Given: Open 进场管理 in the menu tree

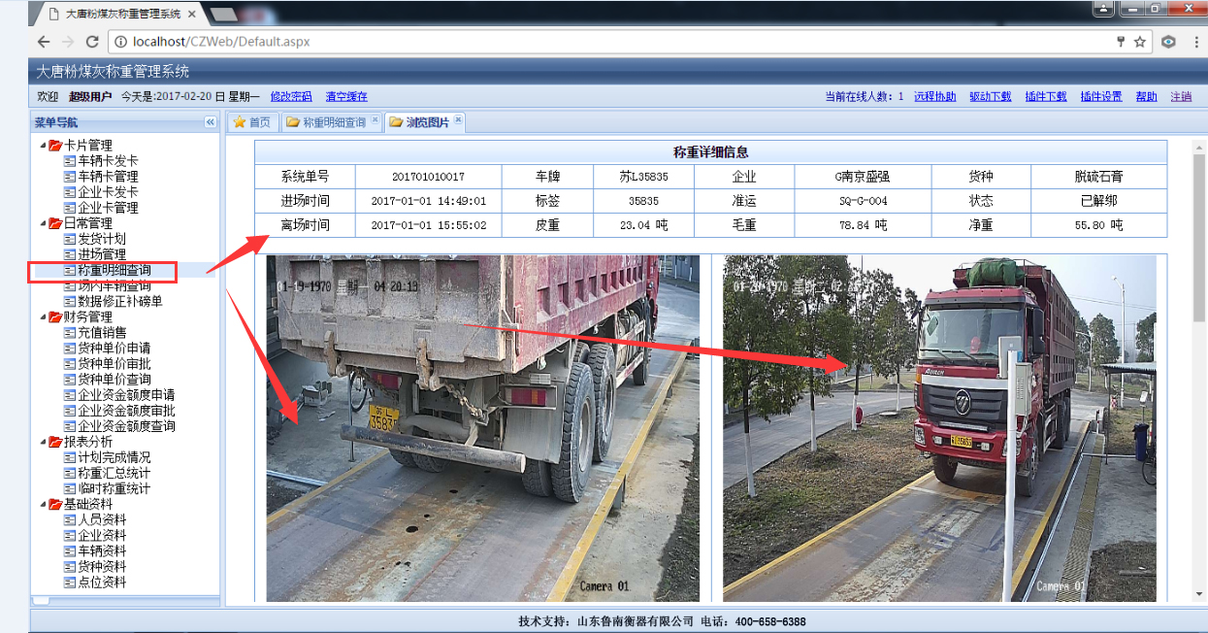Looking at the screenshot, I should [102, 254].
